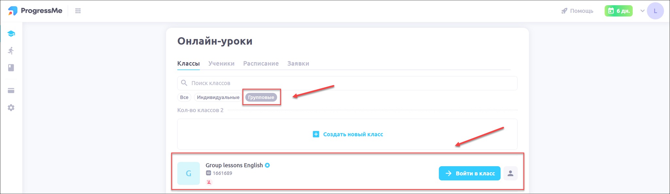Click the 6 дн. calendar badge

point(618,11)
